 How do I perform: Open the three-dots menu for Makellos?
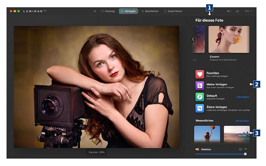click(x=246, y=149)
